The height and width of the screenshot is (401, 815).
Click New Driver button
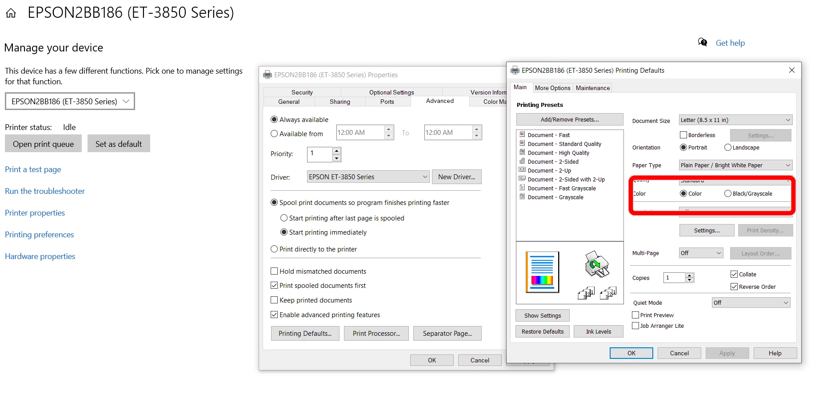pyautogui.click(x=456, y=177)
